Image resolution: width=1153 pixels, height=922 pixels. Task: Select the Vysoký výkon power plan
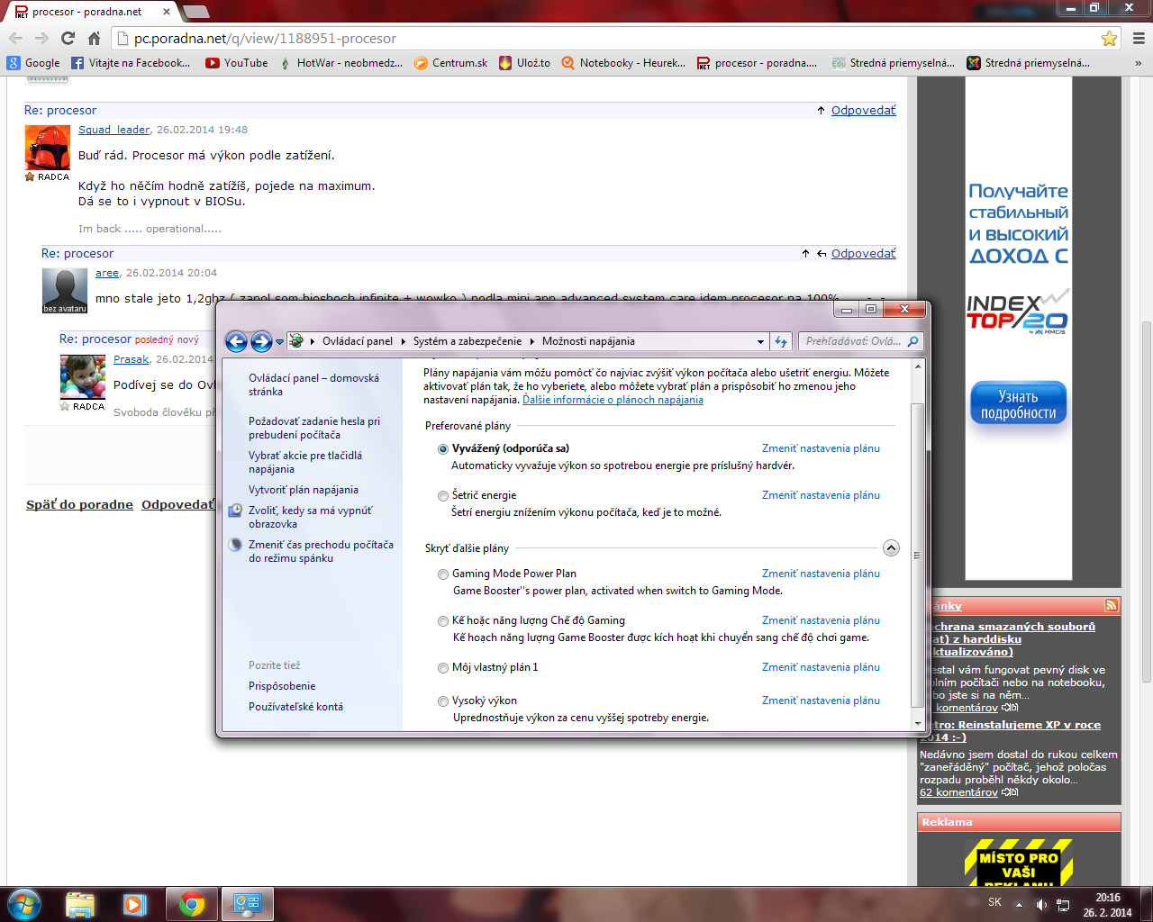click(443, 701)
